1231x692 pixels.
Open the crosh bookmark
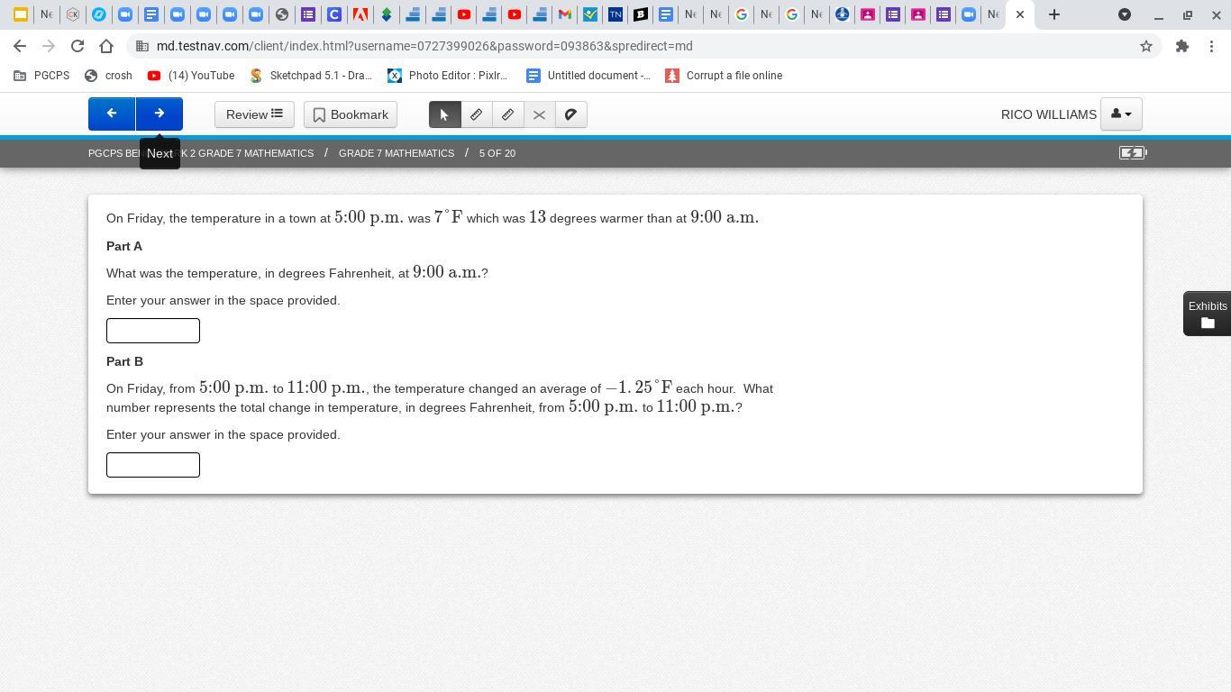[108, 76]
